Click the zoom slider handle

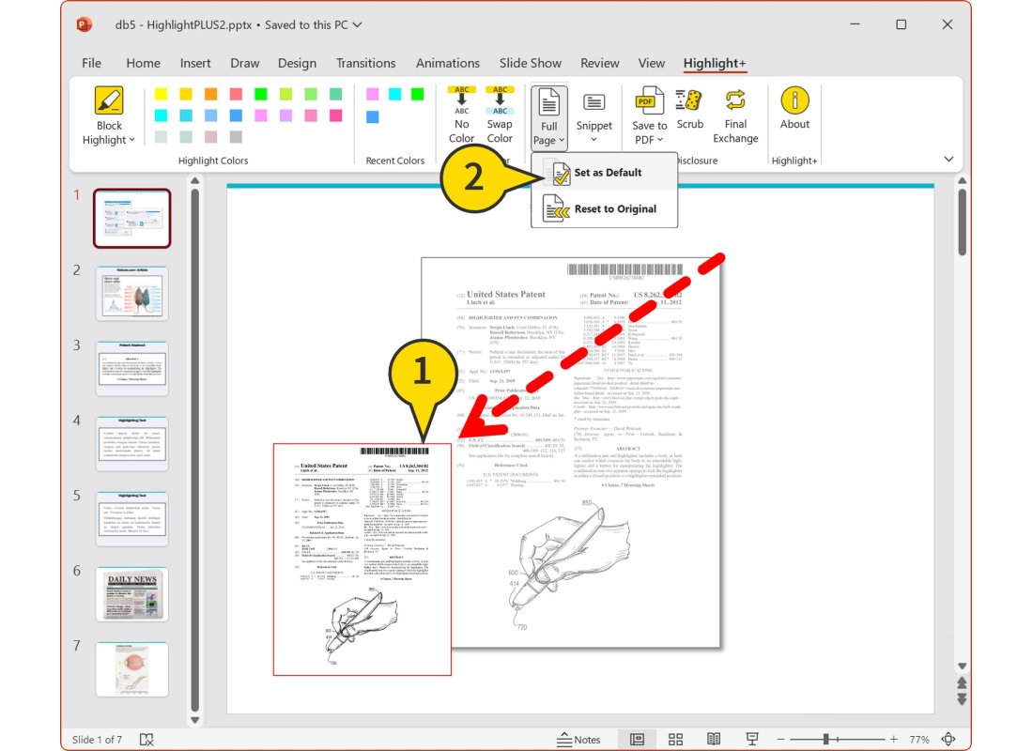[825, 739]
